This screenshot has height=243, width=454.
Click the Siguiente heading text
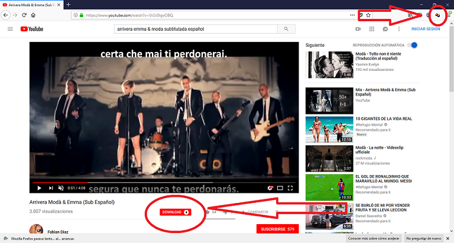315,45
